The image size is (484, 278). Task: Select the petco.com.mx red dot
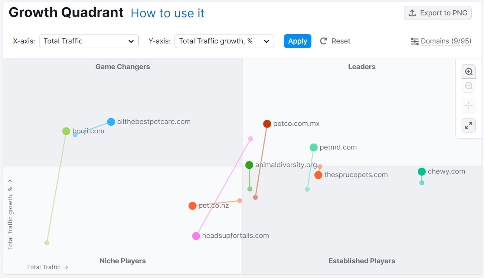(x=267, y=124)
